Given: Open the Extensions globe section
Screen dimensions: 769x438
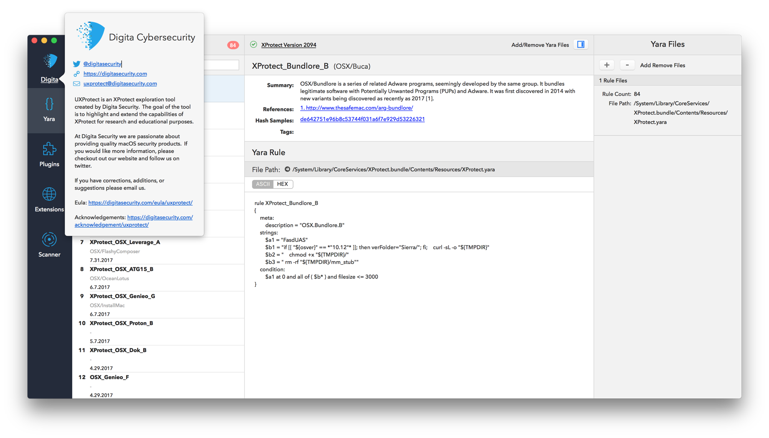Looking at the screenshot, I should click(x=49, y=200).
